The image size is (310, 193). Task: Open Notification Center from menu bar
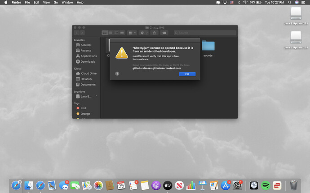[x=303, y=2]
